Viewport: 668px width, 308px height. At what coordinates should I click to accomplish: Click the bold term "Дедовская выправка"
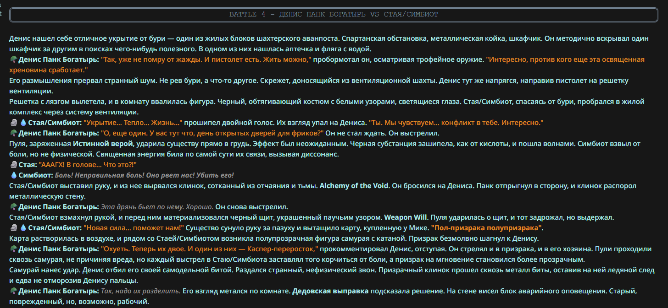(331, 291)
